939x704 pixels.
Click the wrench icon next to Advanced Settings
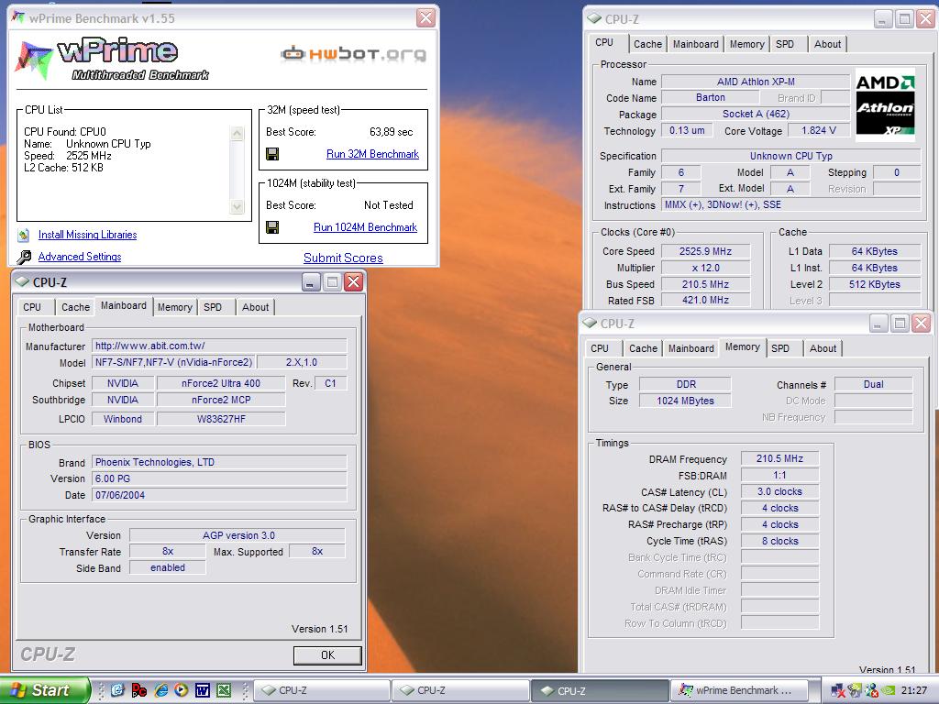(24, 258)
